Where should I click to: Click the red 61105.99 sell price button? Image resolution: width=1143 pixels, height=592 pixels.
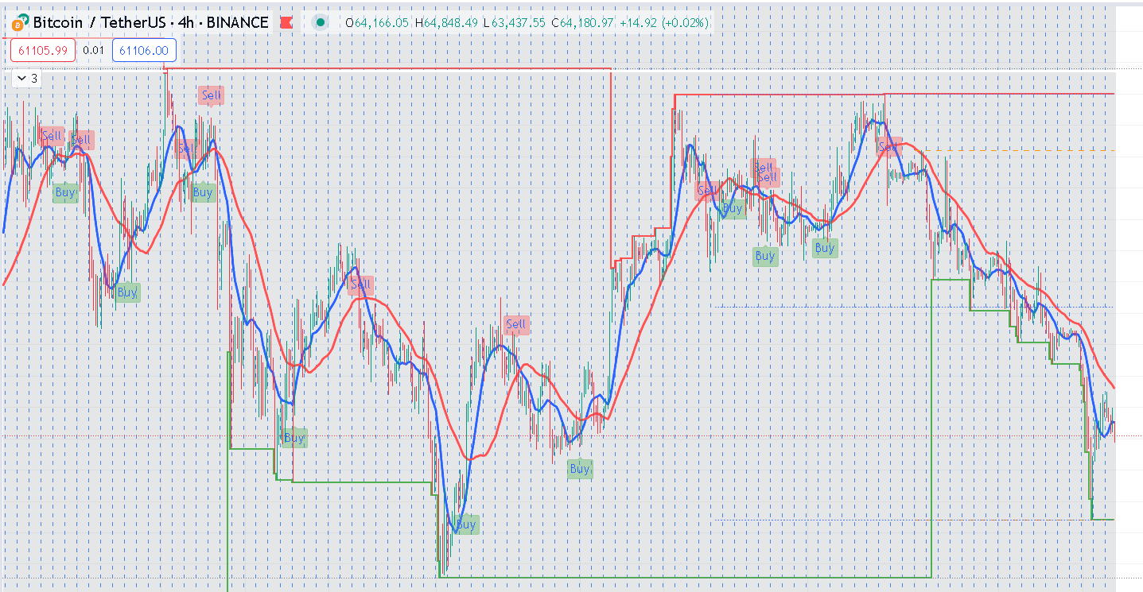click(x=44, y=51)
